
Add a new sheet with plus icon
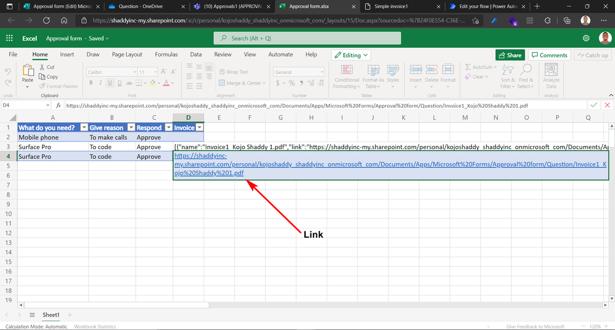click(x=70, y=315)
